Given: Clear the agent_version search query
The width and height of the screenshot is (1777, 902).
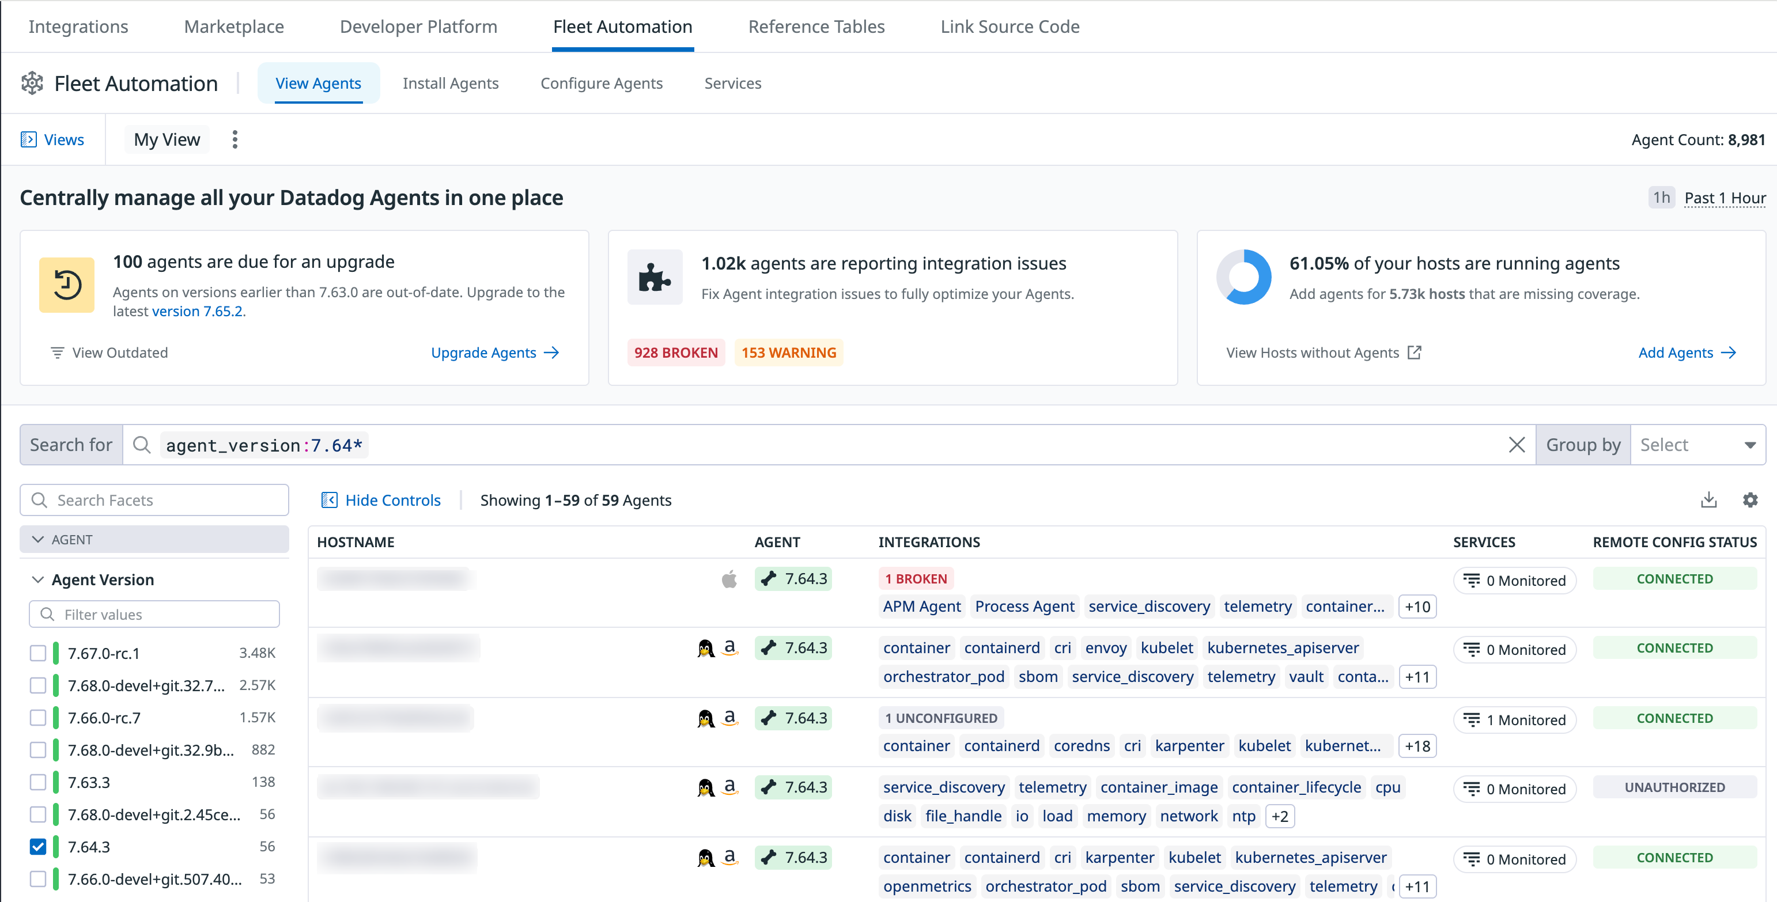Looking at the screenshot, I should 1516,445.
